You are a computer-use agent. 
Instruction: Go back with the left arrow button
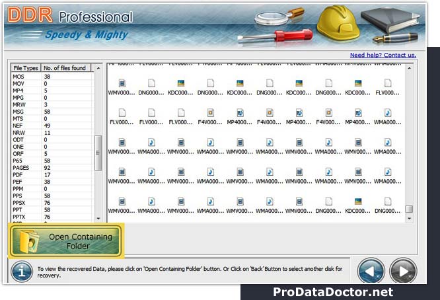(371, 271)
